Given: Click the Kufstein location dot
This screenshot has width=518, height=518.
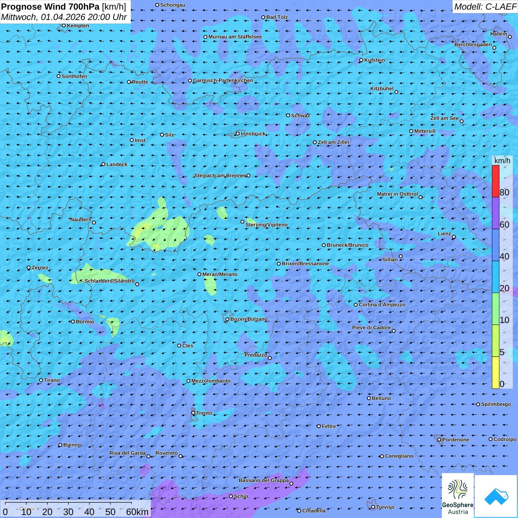Looking at the screenshot, I should click(x=361, y=60).
